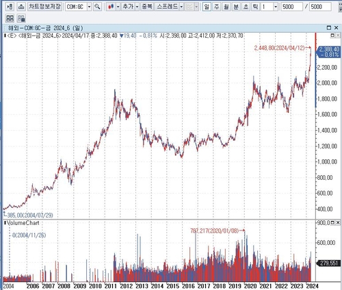This screenshot has width=342, height=290.
Task: Click the blue current price marker 2,388.40
Action: [x=328, y=52]
